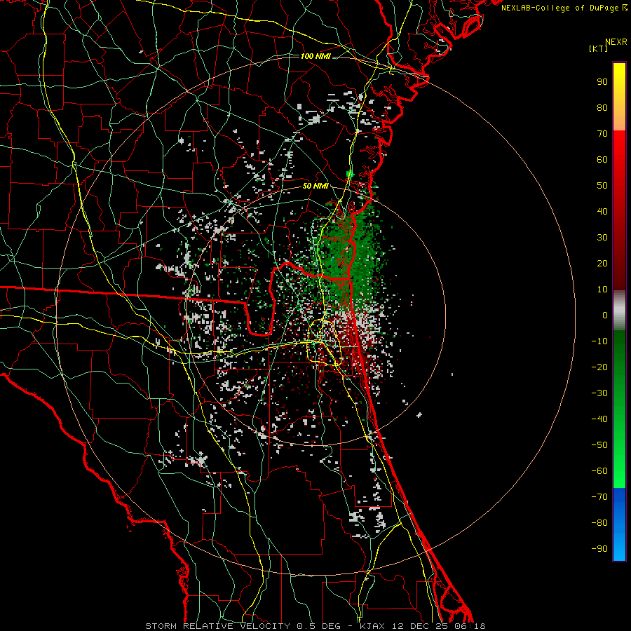The image size is (631, 631).
Task: Click the 50 value on velocity scale
Action: click(x=602, y=186)
